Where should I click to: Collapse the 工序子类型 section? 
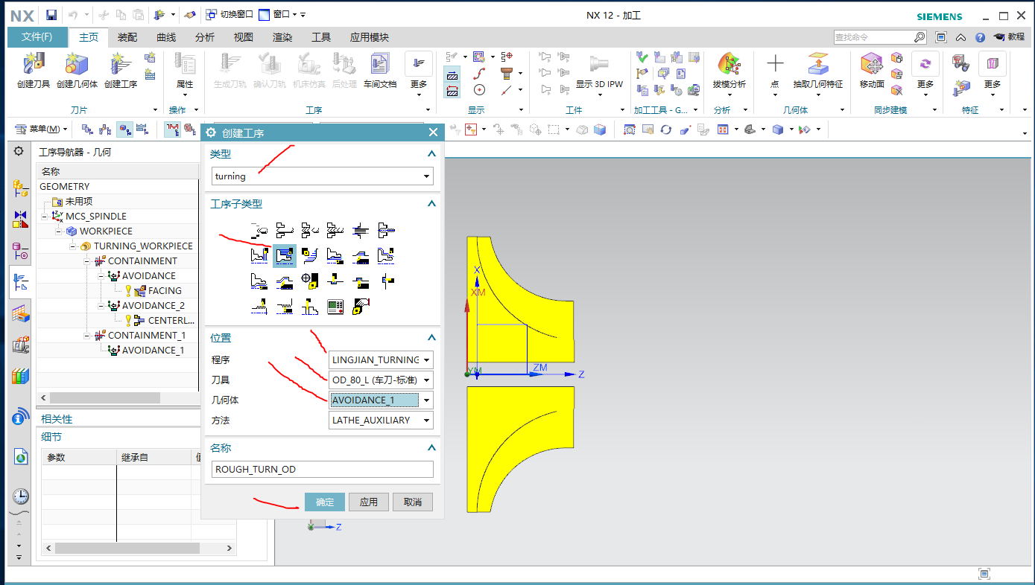431,204
